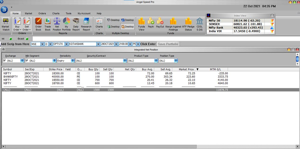Viewport: 300px width, 149px height.
Task: Switch to the Market tab
Action: coord(28,13)
